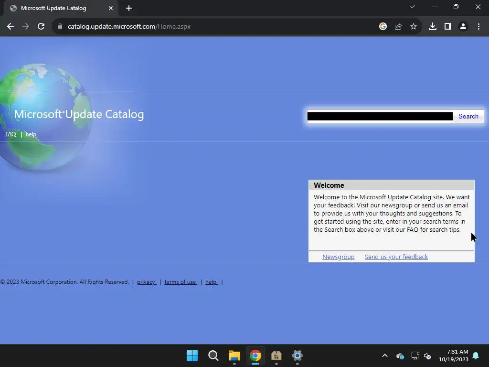Viewport: 489px width, 367px height.
Task: Click the padlock site info icon
Action: click(60, 27)
